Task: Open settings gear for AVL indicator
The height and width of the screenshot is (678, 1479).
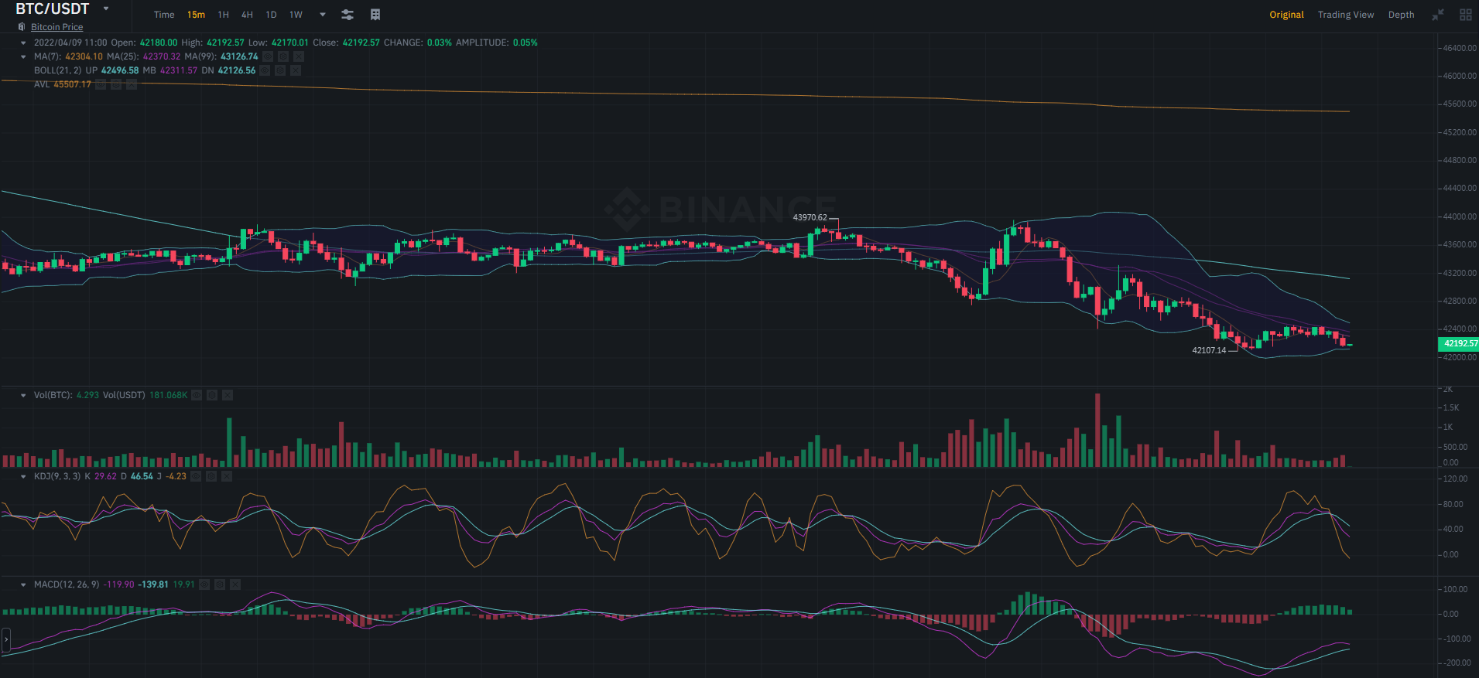Action: [x=116, y=84]
